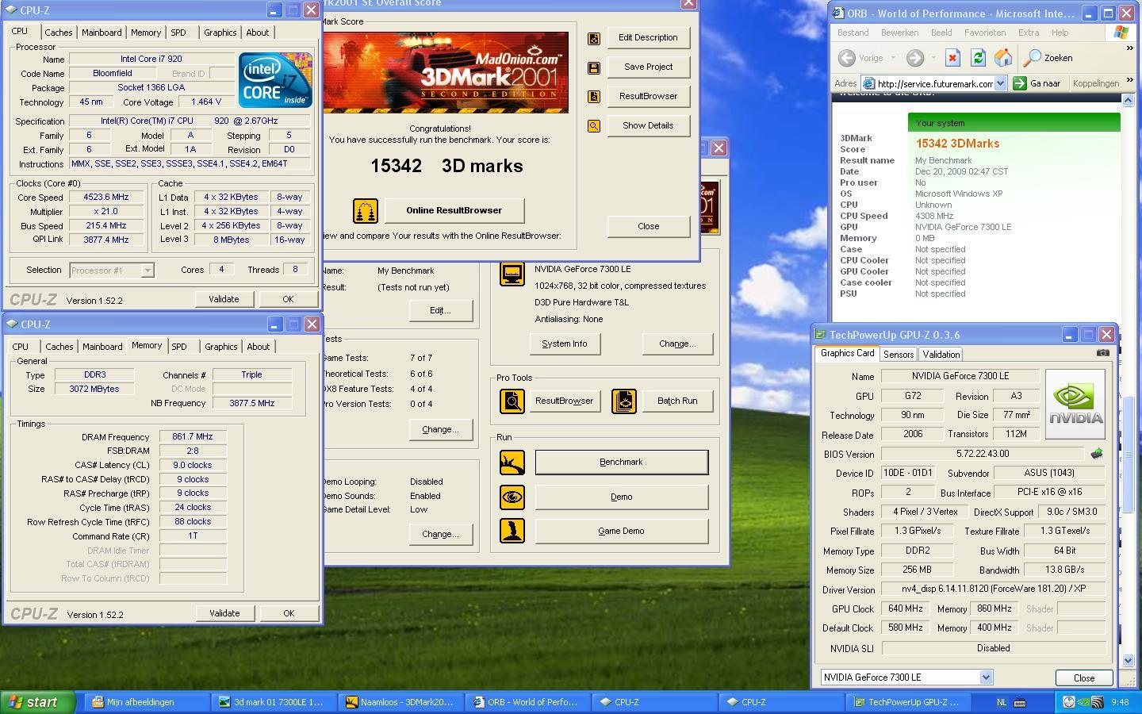The image size is (1142, 714).
Task: Click the Internet Explorer Refresh icon
Action: [978, 58]
